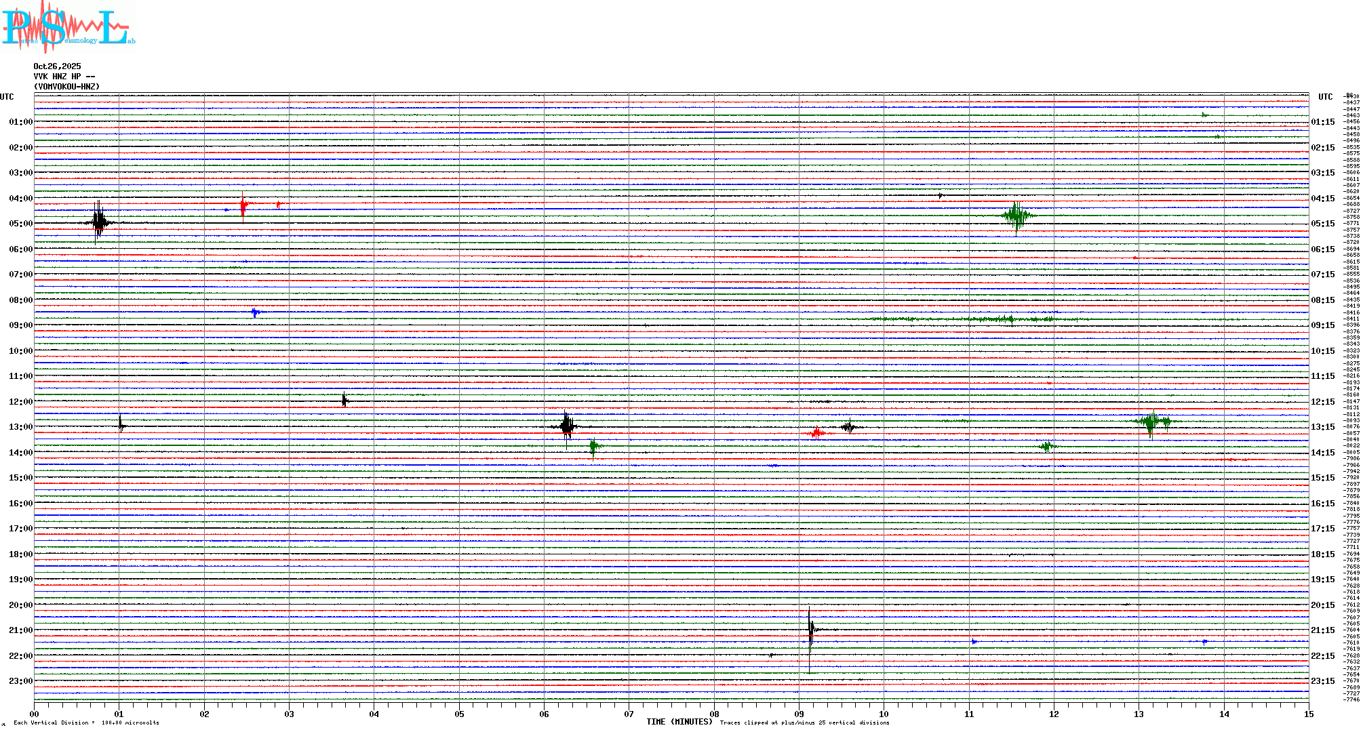Screen dimensions: 1363x732
Task: Click minute mark 15 on the time axis
Action: tap(1308, 714)
